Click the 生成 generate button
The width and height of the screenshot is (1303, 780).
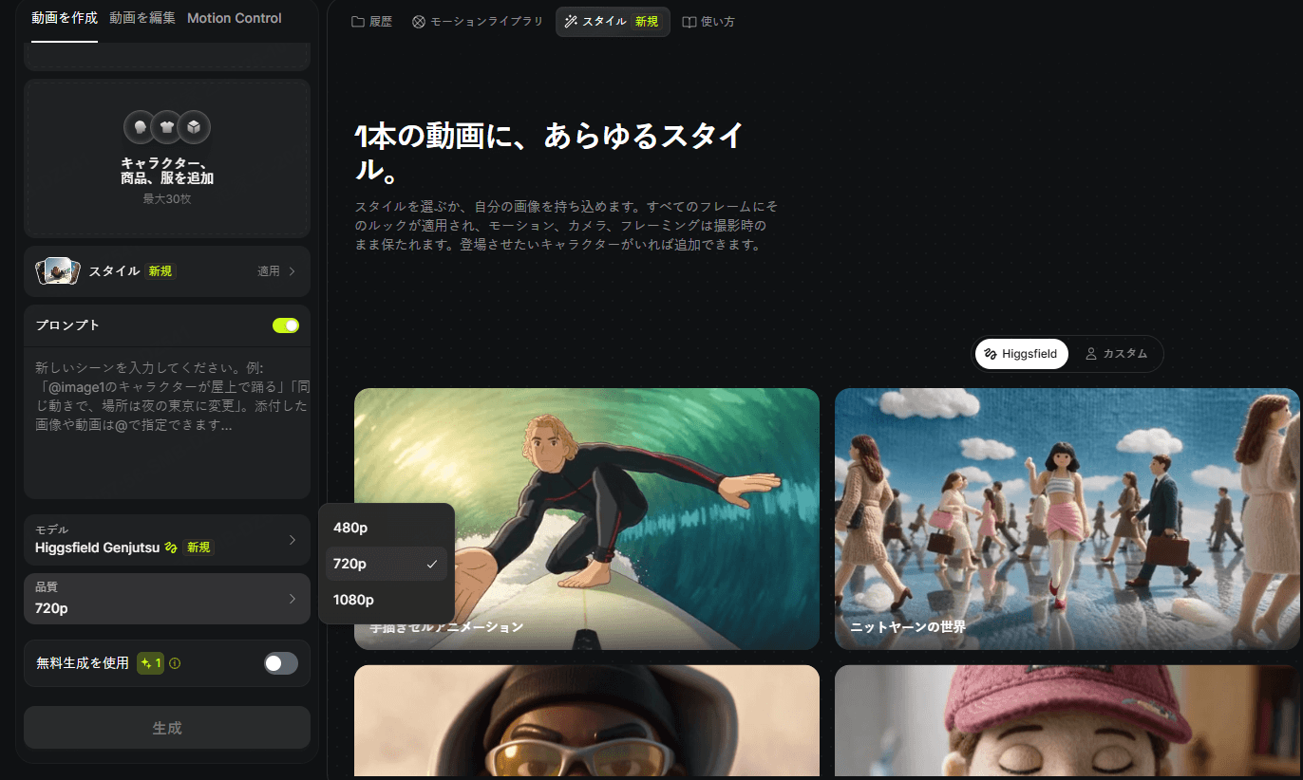[x=167, y=728]
